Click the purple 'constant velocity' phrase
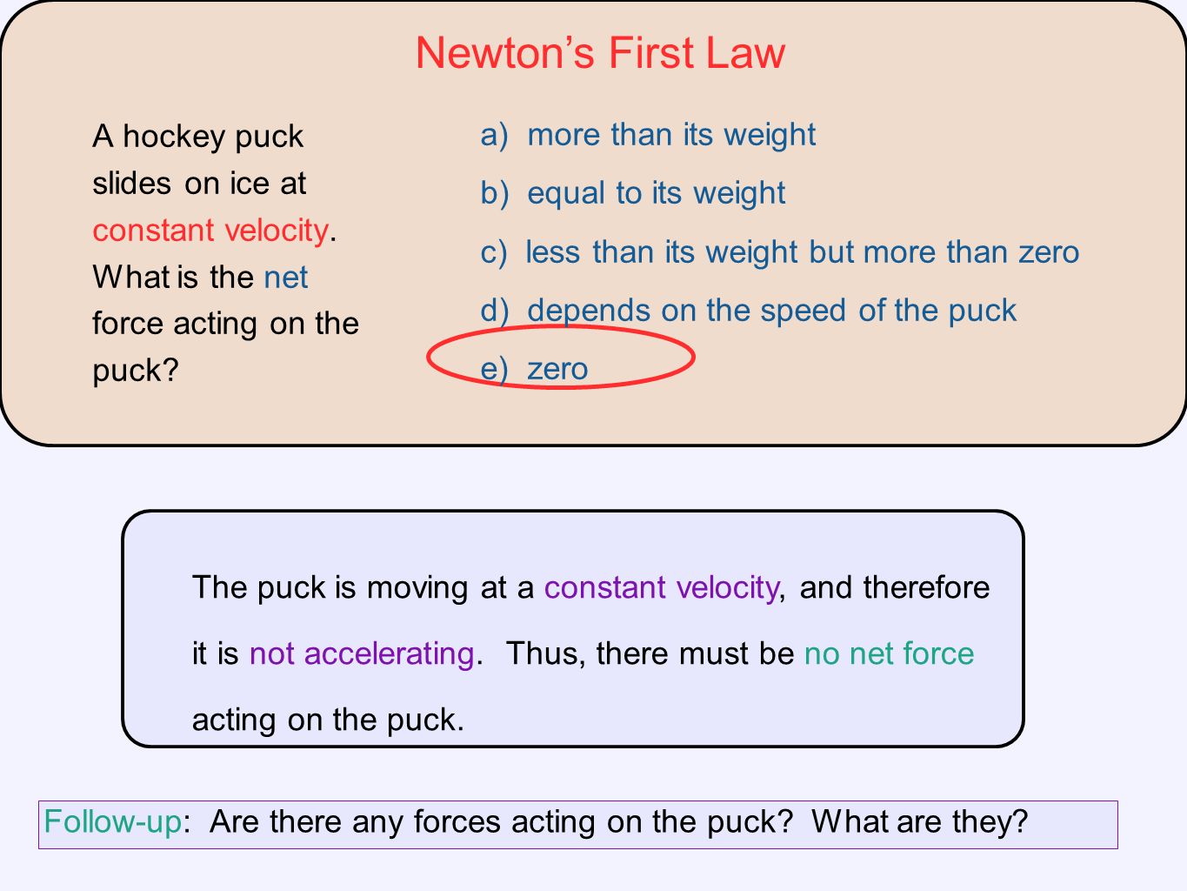This screenshot has width=1187, height=891. pos(661,587)
